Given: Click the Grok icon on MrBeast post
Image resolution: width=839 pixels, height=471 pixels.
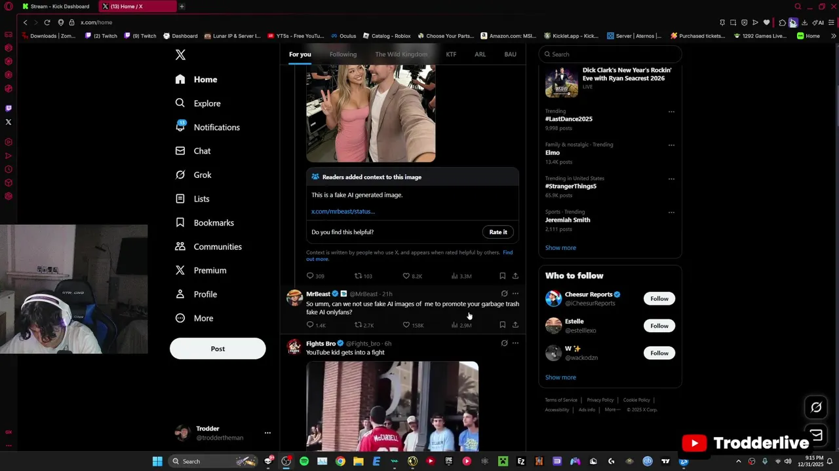Looking at the screenshot, I should click(504, 294).
